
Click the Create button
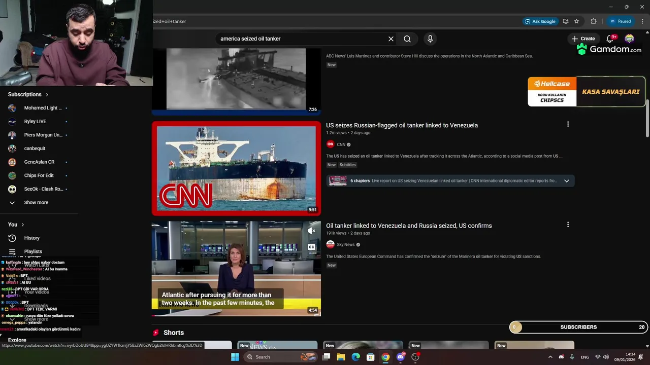[582, 39]
